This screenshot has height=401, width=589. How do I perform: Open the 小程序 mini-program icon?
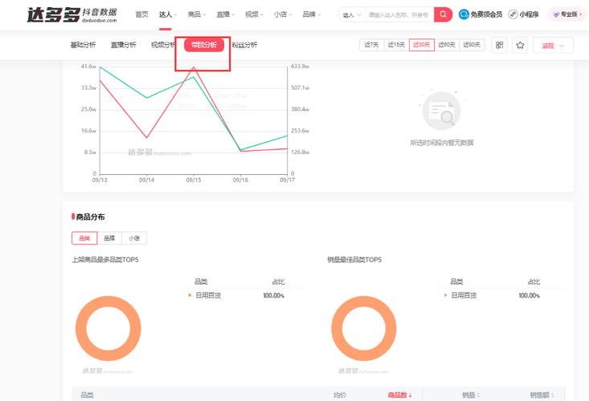coord(513,14)
